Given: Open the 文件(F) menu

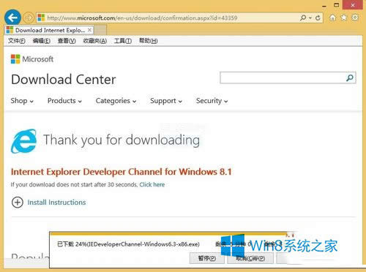Looking at the screenshot, I should pyautogui.click(x=17, y=41).
